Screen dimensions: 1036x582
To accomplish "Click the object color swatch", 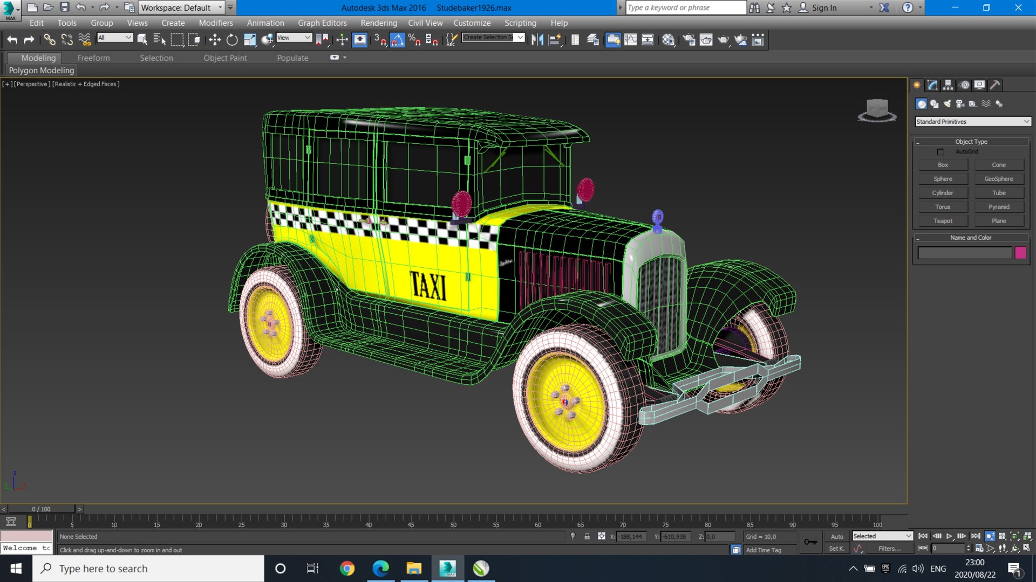I will (1020, 253).
